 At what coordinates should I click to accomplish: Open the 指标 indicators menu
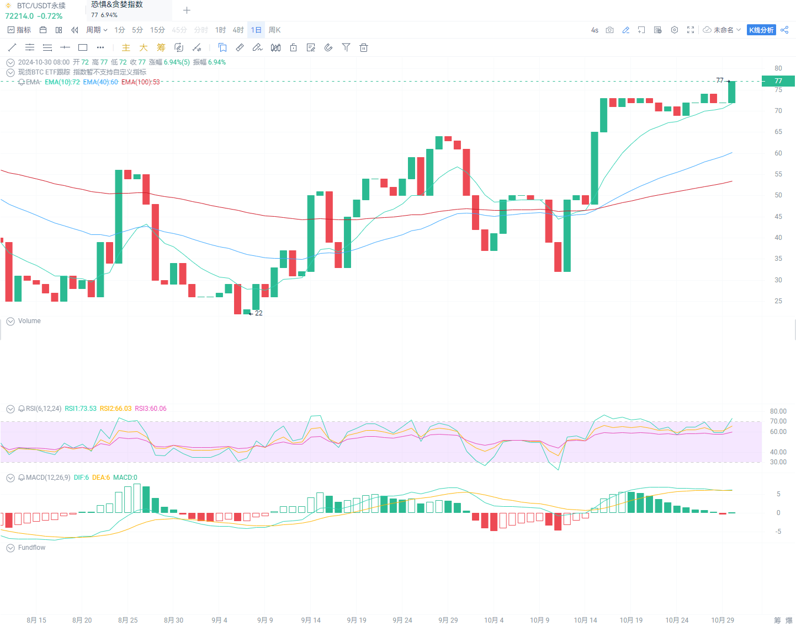click(x=19, y=30)
